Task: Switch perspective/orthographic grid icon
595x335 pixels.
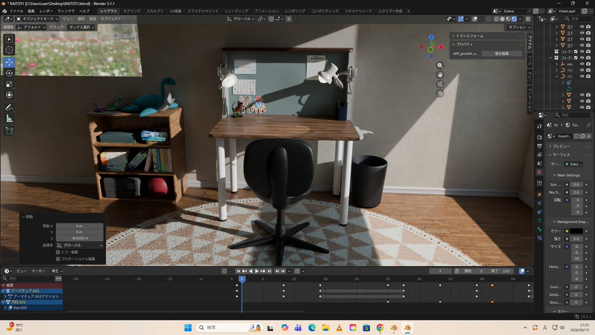Action: coord(440,93)
